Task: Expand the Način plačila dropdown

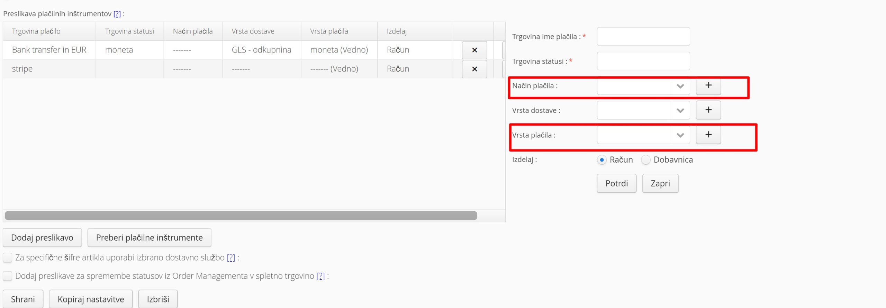Action: tap(680, 86)
